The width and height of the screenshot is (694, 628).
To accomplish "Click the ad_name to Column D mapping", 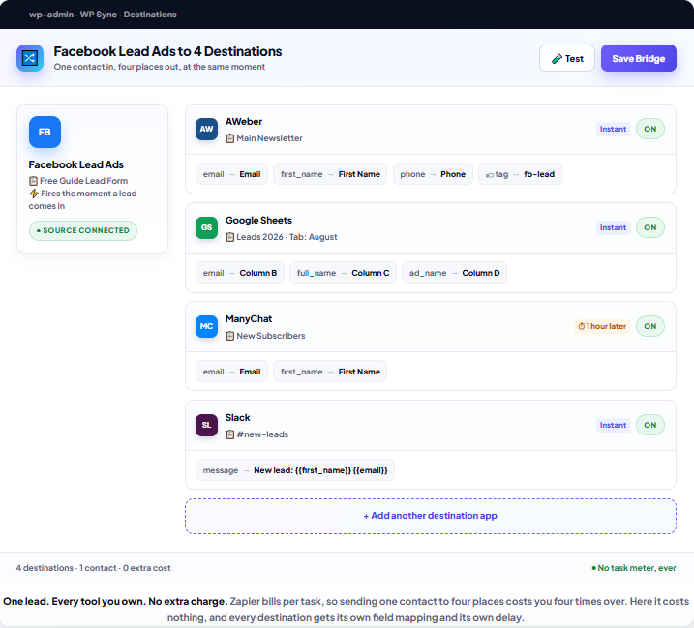I will [x=455, y=273].
